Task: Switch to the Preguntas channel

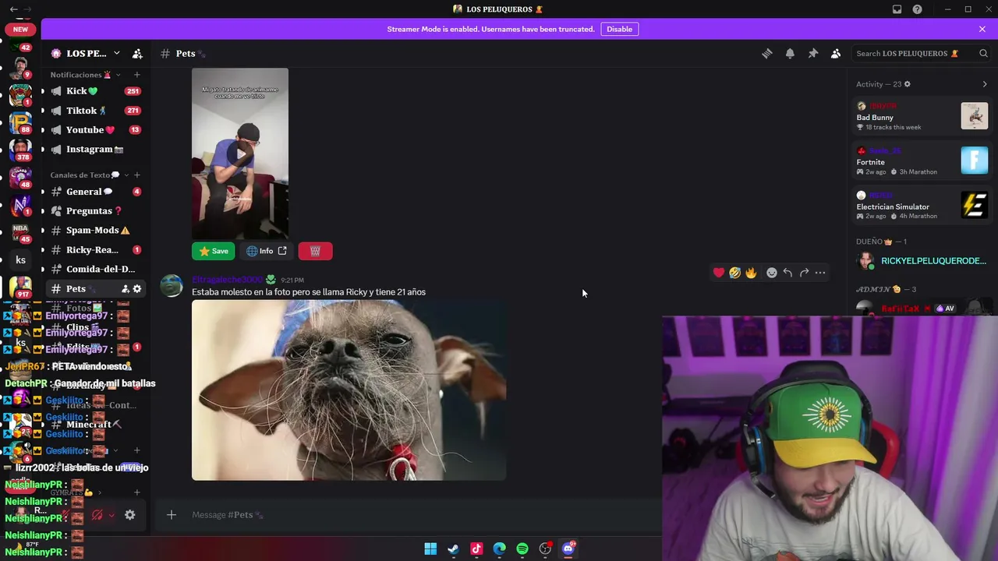Action: point(96,211)
